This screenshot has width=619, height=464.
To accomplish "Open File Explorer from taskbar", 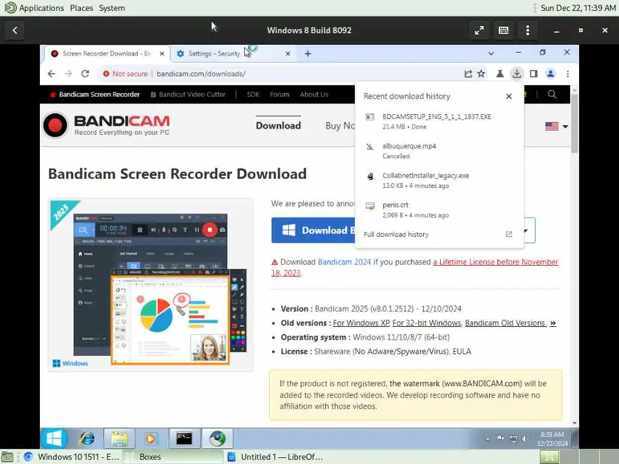I will pyautogui.click(x=119, y=439).
